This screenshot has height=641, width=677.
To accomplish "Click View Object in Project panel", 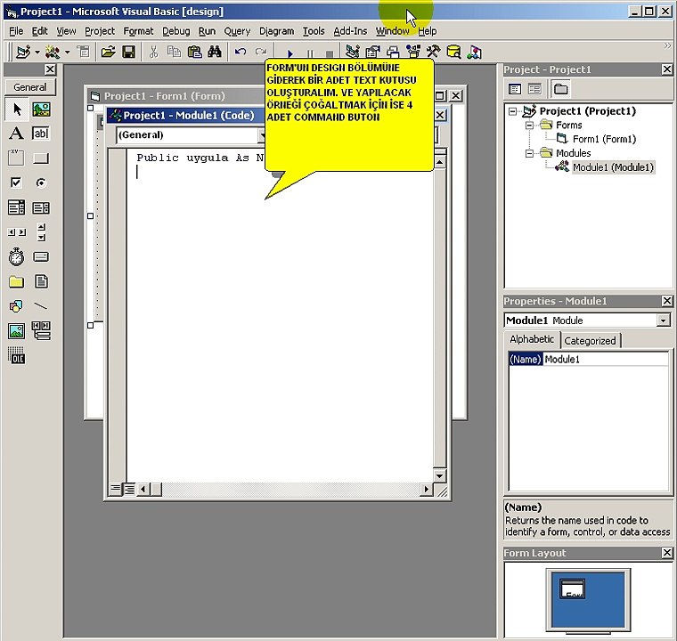I will point(534,89).
